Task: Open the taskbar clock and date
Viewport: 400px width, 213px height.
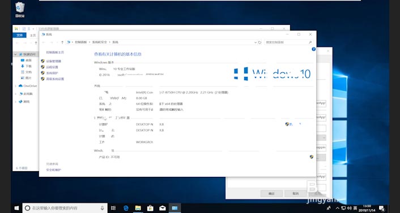Action: [367, 208]
